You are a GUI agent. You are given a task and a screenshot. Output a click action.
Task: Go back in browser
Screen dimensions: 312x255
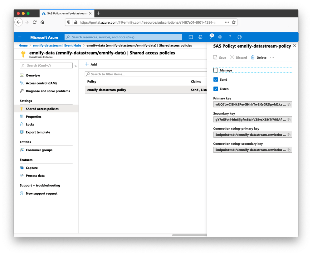pos(18,22)
